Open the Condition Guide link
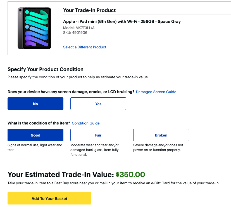The width and height of the screenshot is (231, 207). [x=85, y=123]
